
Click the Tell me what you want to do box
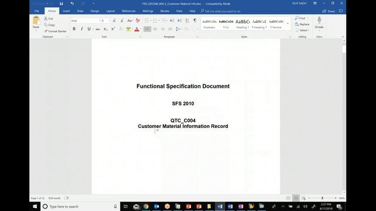tap(221, 11)
